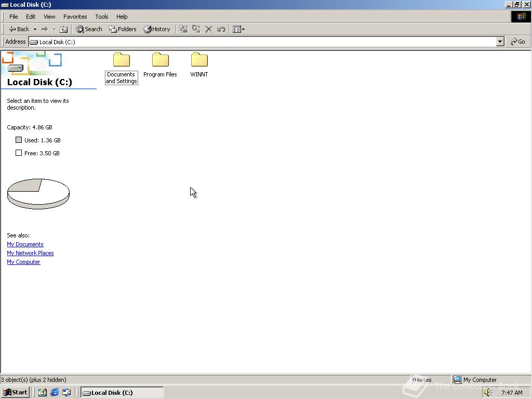532x399 pixels.
Task: Click the Forward arrow button
Action: coord(45,29)
